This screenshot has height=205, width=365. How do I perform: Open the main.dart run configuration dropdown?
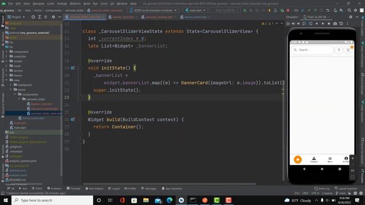point(195,10)
